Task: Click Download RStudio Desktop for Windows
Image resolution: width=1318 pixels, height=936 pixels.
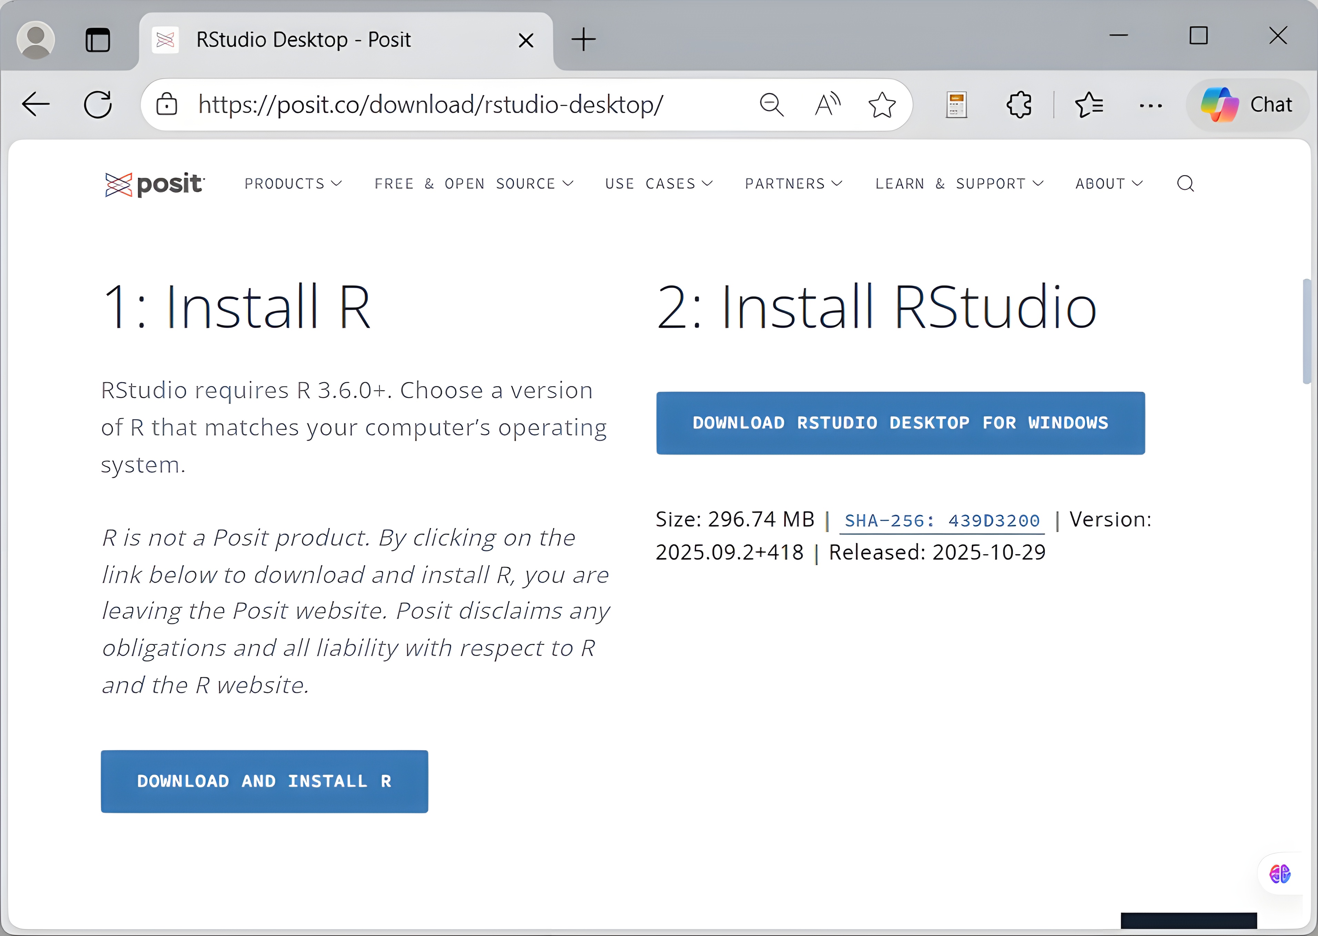Action: click(900, 423)
